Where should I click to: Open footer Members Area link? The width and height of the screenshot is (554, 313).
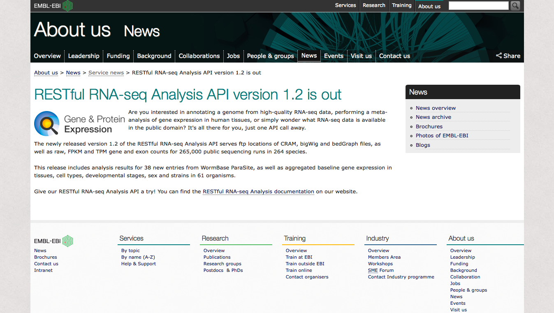point(384,257)
